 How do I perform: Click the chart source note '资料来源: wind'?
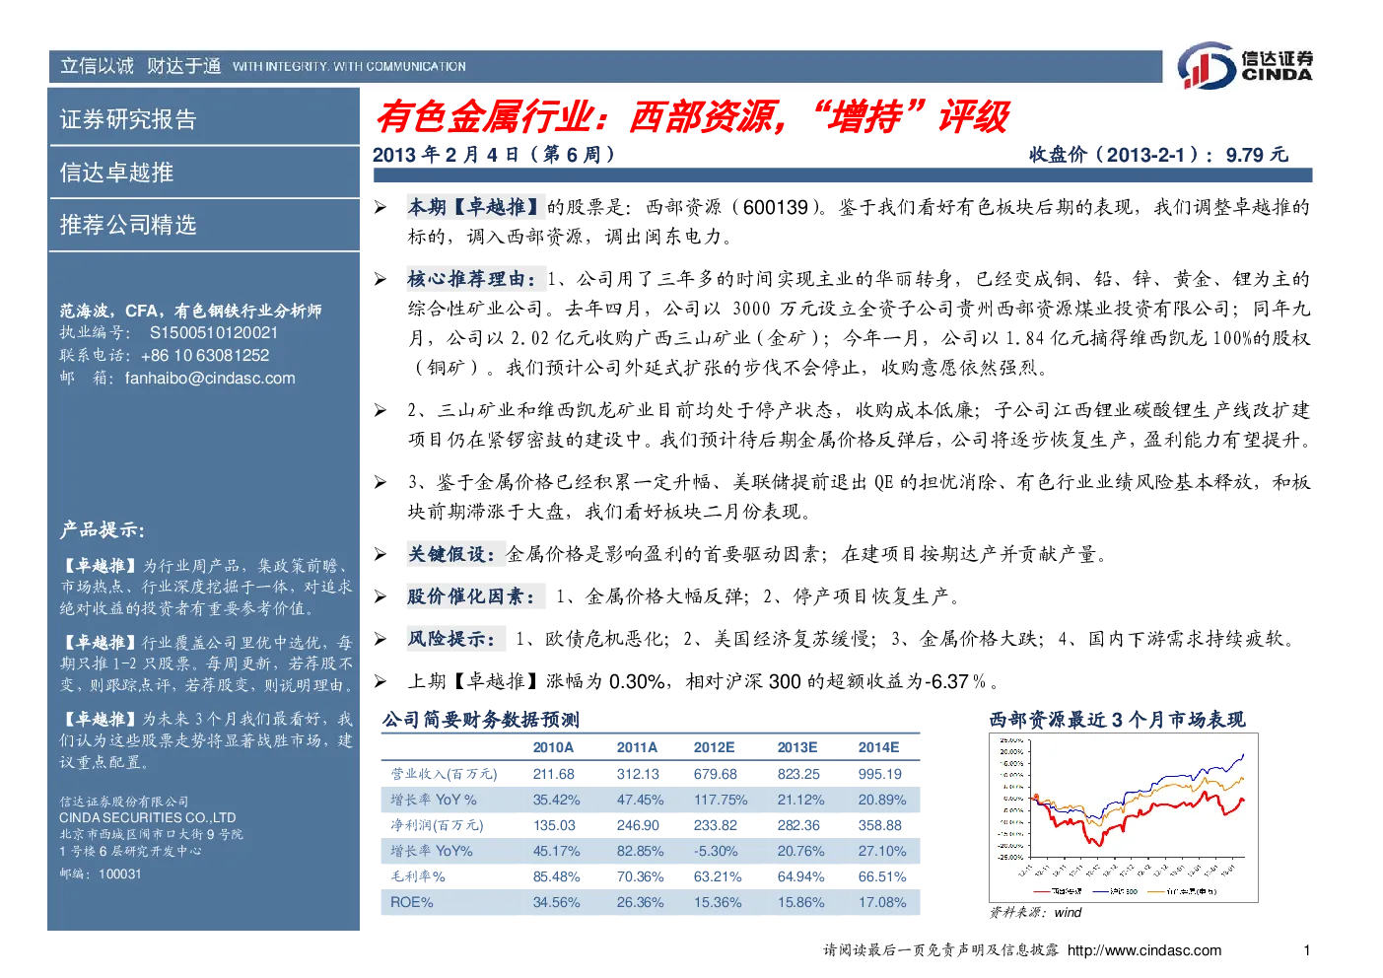1036,913
